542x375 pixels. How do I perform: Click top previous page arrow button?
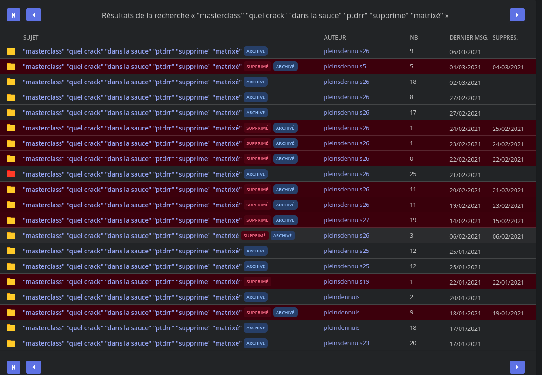click(x=34, y=15)
